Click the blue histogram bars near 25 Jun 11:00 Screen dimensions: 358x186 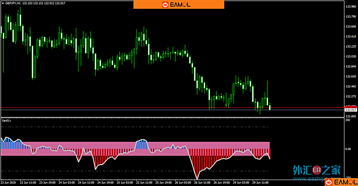pyautogui.click(x=142, y=145)
